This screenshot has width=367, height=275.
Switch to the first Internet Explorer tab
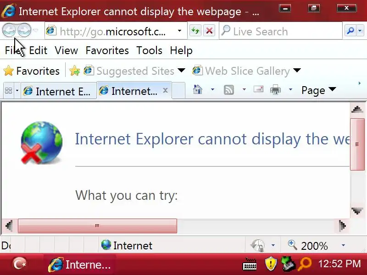click(59, 91)
